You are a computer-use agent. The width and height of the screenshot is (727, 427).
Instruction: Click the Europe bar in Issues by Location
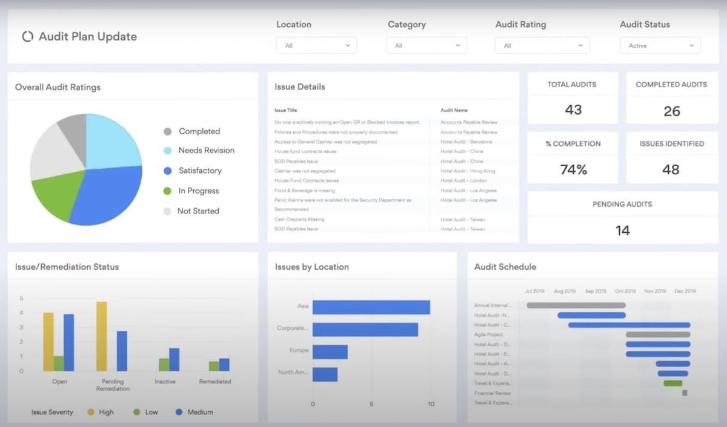pos(330,352)
